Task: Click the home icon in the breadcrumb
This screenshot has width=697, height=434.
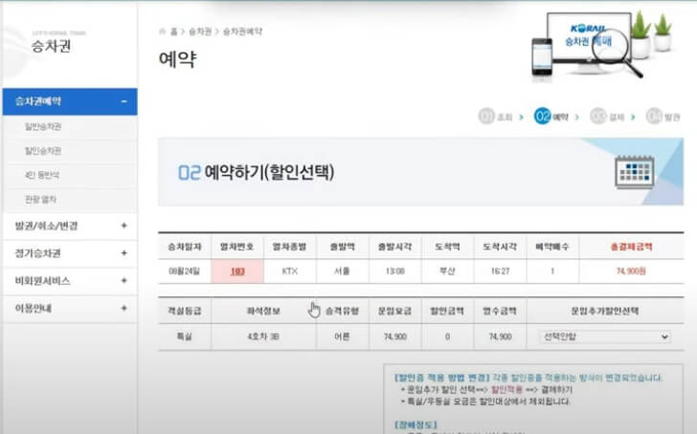Action: coord(163,32)
